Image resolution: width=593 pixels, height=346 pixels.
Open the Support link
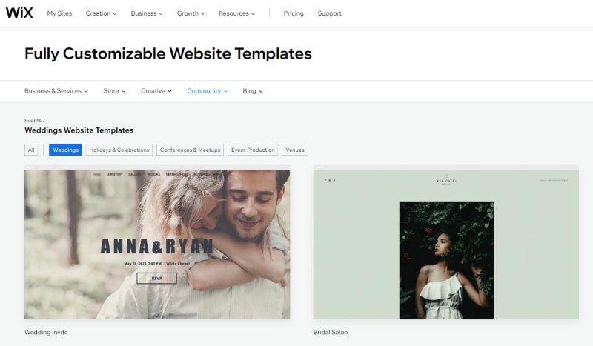329,13
